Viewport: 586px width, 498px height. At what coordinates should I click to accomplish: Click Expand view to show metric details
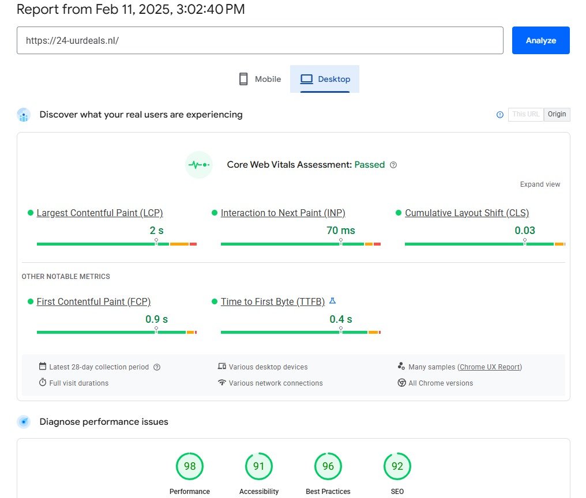(540, 184)
